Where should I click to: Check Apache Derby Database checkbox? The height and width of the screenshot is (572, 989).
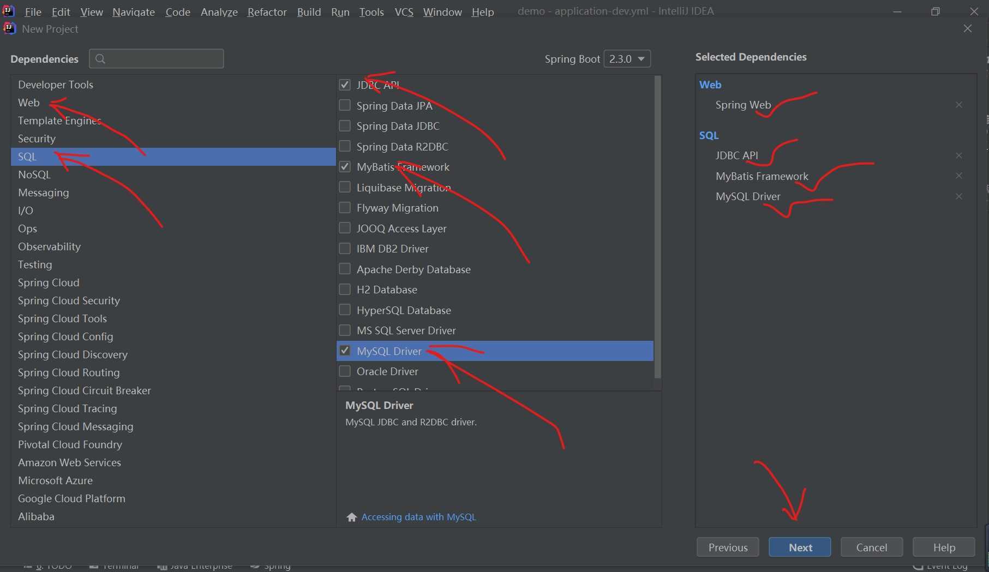pos(345,269)
